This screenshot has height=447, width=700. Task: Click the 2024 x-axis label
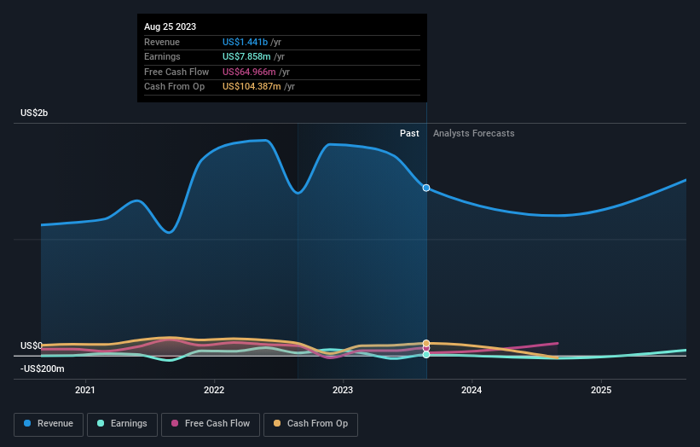[x=471, y=390]
